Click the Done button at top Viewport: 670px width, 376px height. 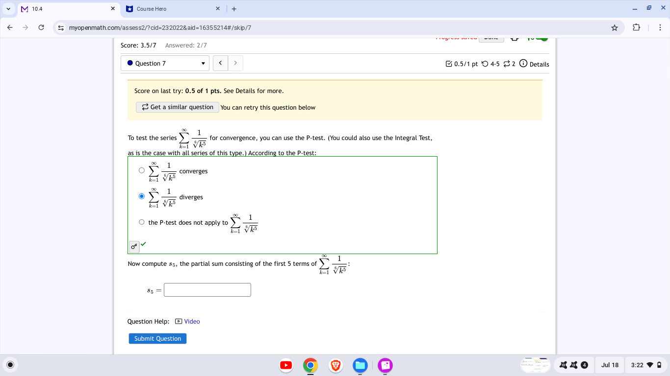[x=491, y=38]
